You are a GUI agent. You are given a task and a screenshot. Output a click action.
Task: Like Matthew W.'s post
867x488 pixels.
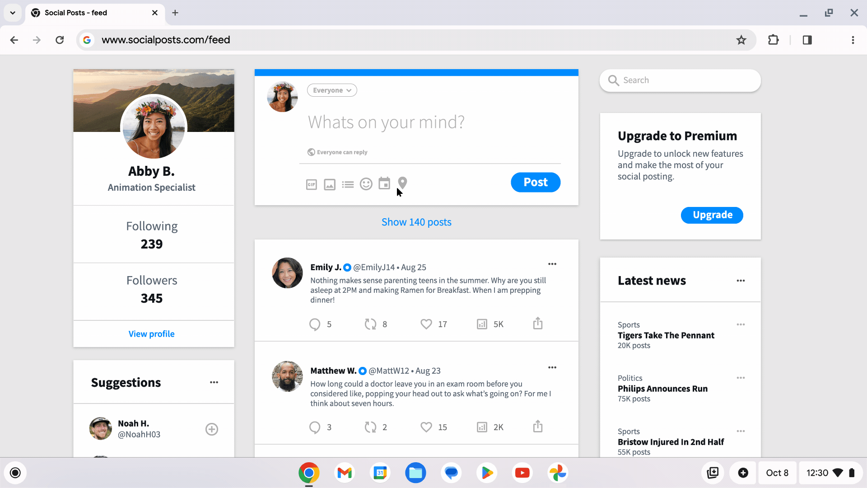coord(426,427)
